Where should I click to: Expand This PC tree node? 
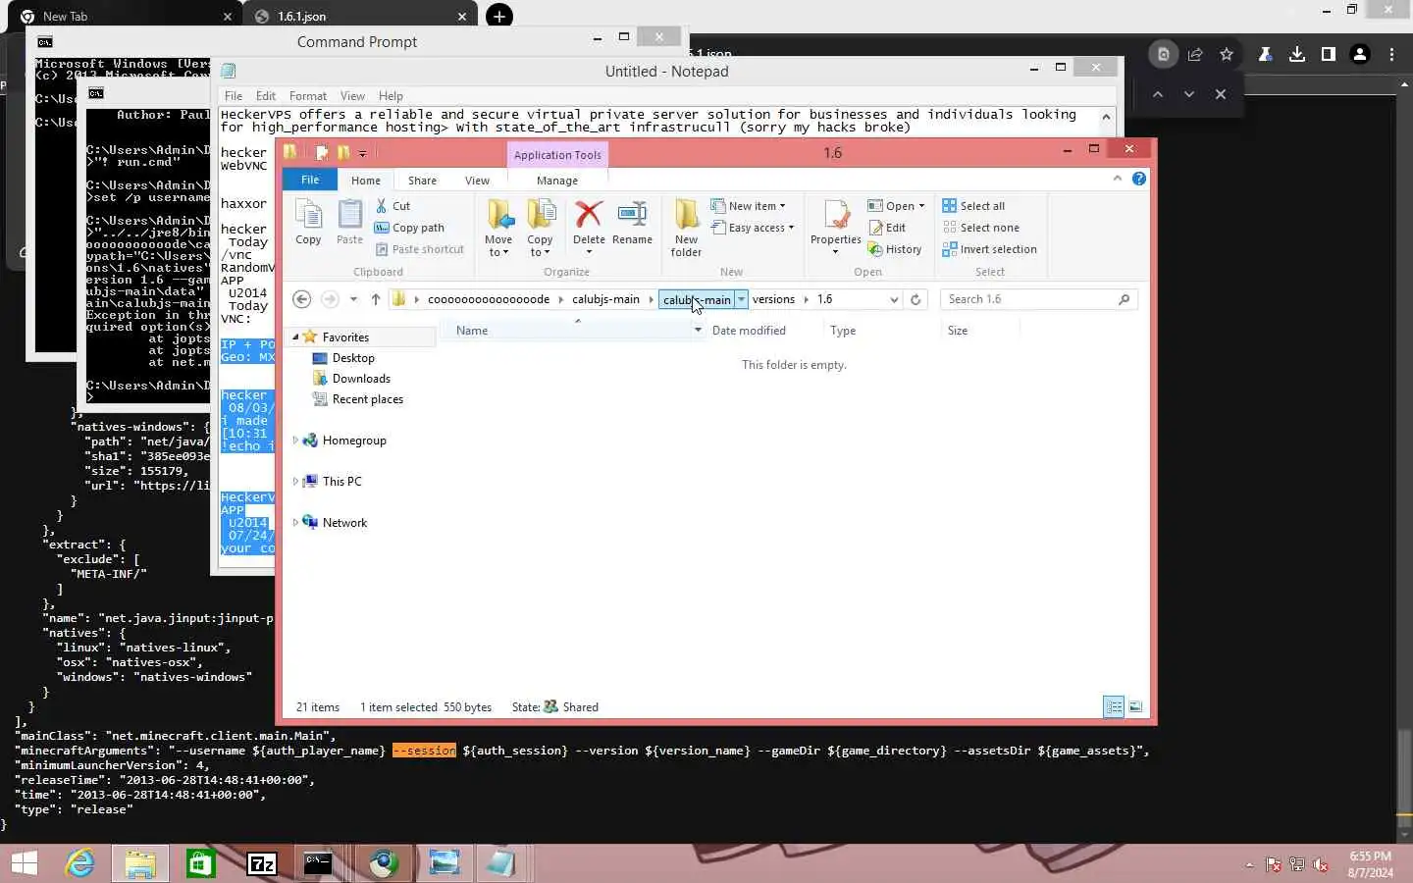295,482
